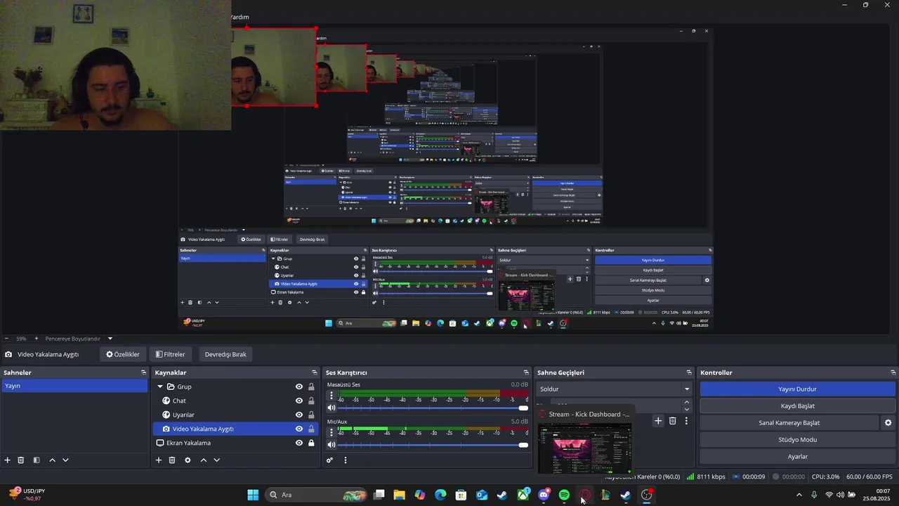Move selected source down in Kaynaklar
Image resolution: width=899 pixels, height=506 pixels.
[x=216, y=460]
